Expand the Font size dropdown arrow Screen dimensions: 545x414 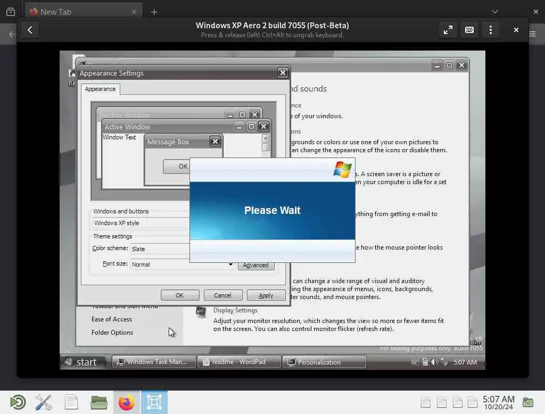(x=230, y=264)
